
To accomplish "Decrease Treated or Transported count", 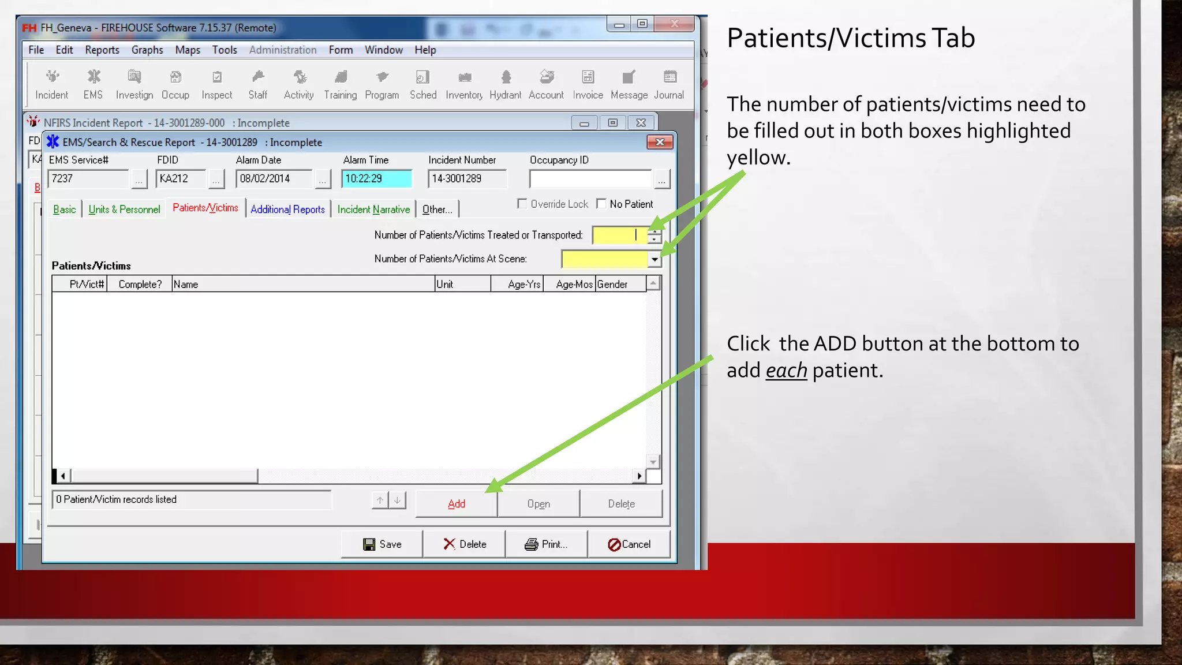I will pos(654,240).
